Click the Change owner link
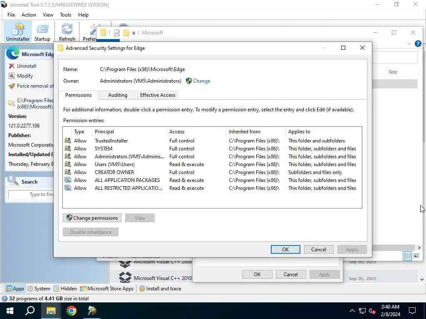426x319 pixels. [201, 81]
